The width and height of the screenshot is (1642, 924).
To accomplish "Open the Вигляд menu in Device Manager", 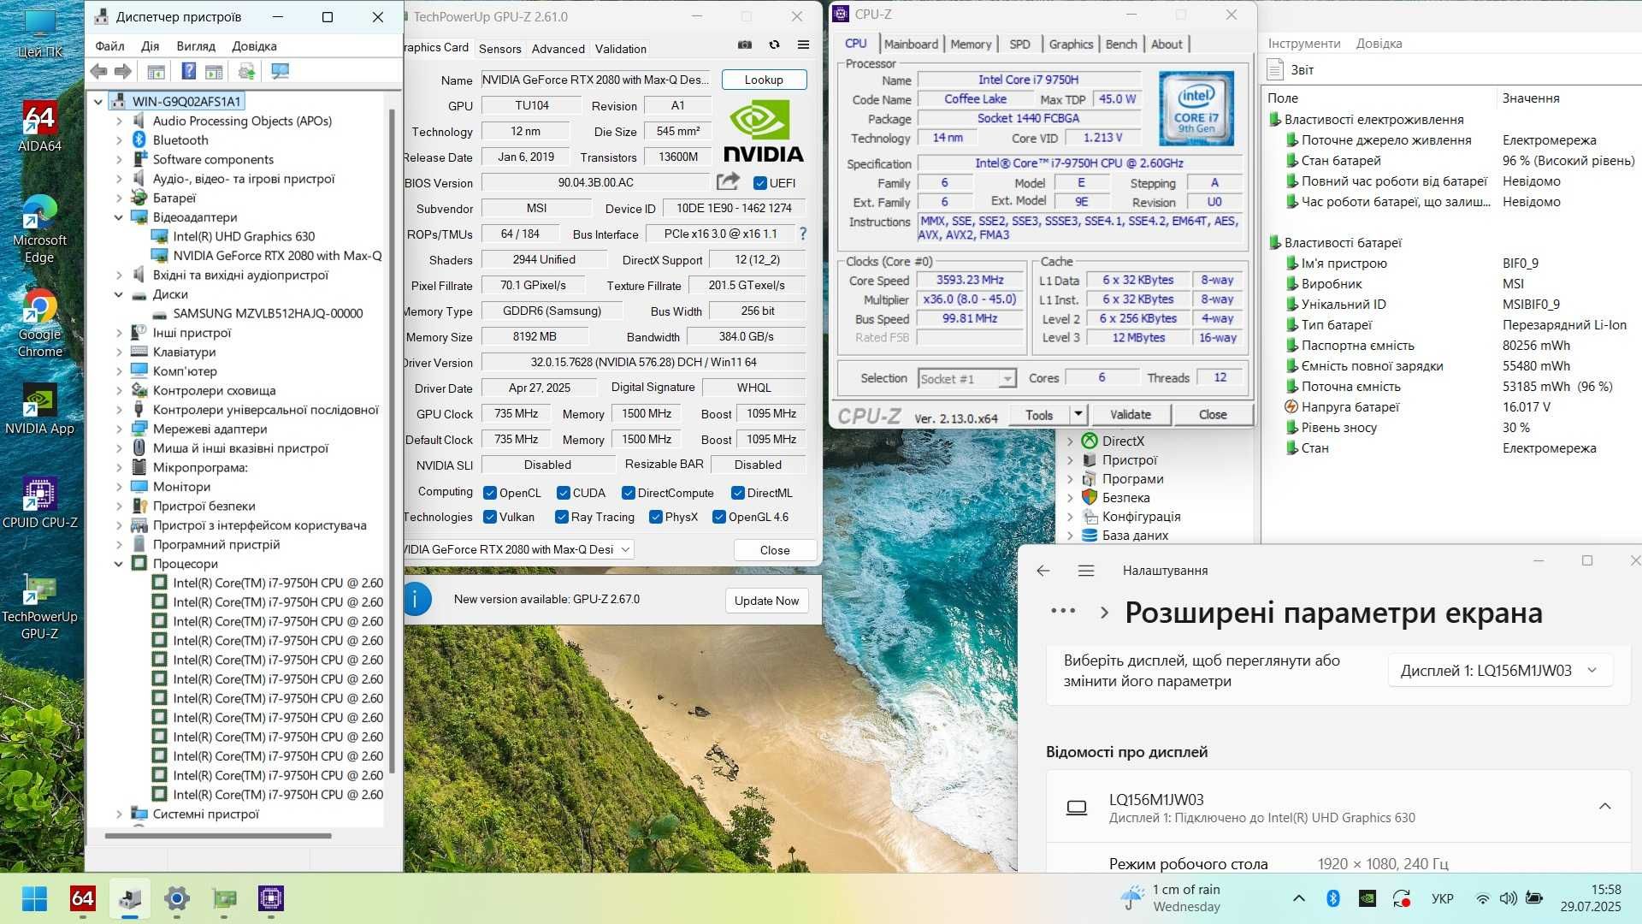I will [x=196, y=46].
